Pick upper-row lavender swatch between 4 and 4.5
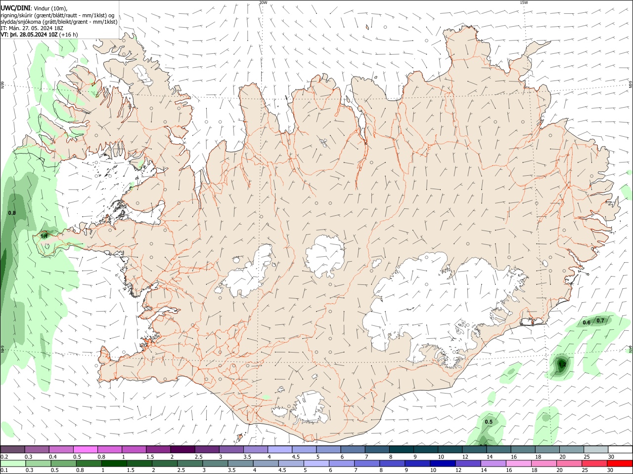 [279, 450]
